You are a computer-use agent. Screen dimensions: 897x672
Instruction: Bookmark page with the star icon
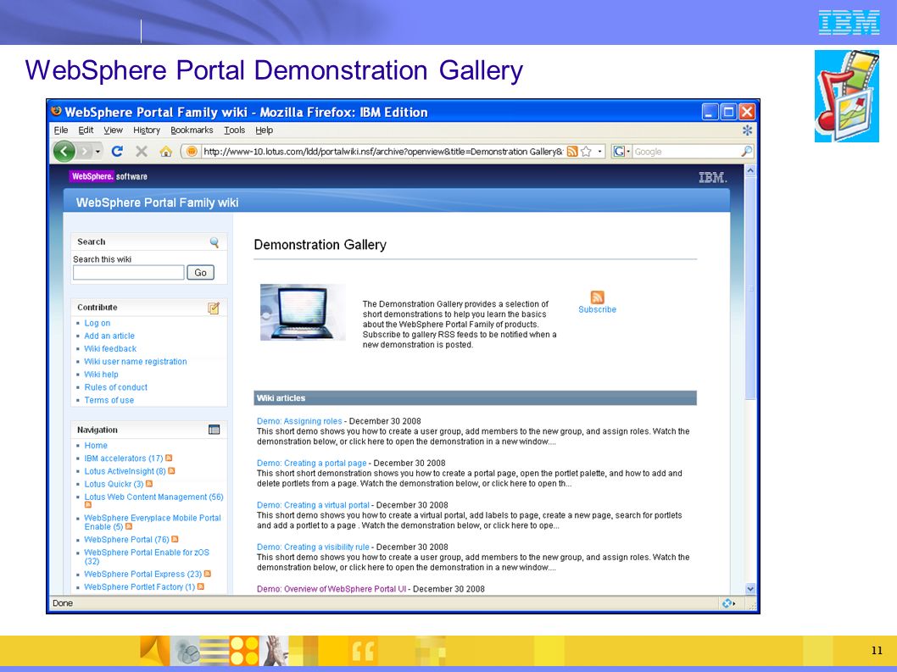586,152
